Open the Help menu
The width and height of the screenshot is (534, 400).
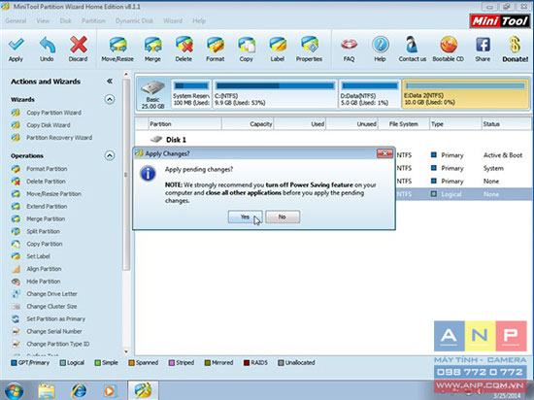tap(199, 20)
